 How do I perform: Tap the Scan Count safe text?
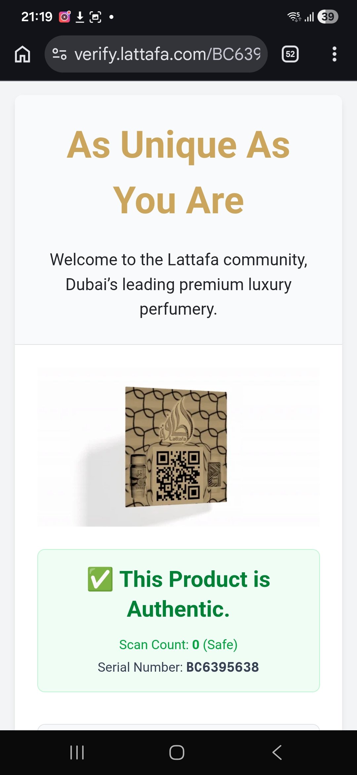click(x=178, y=645)
